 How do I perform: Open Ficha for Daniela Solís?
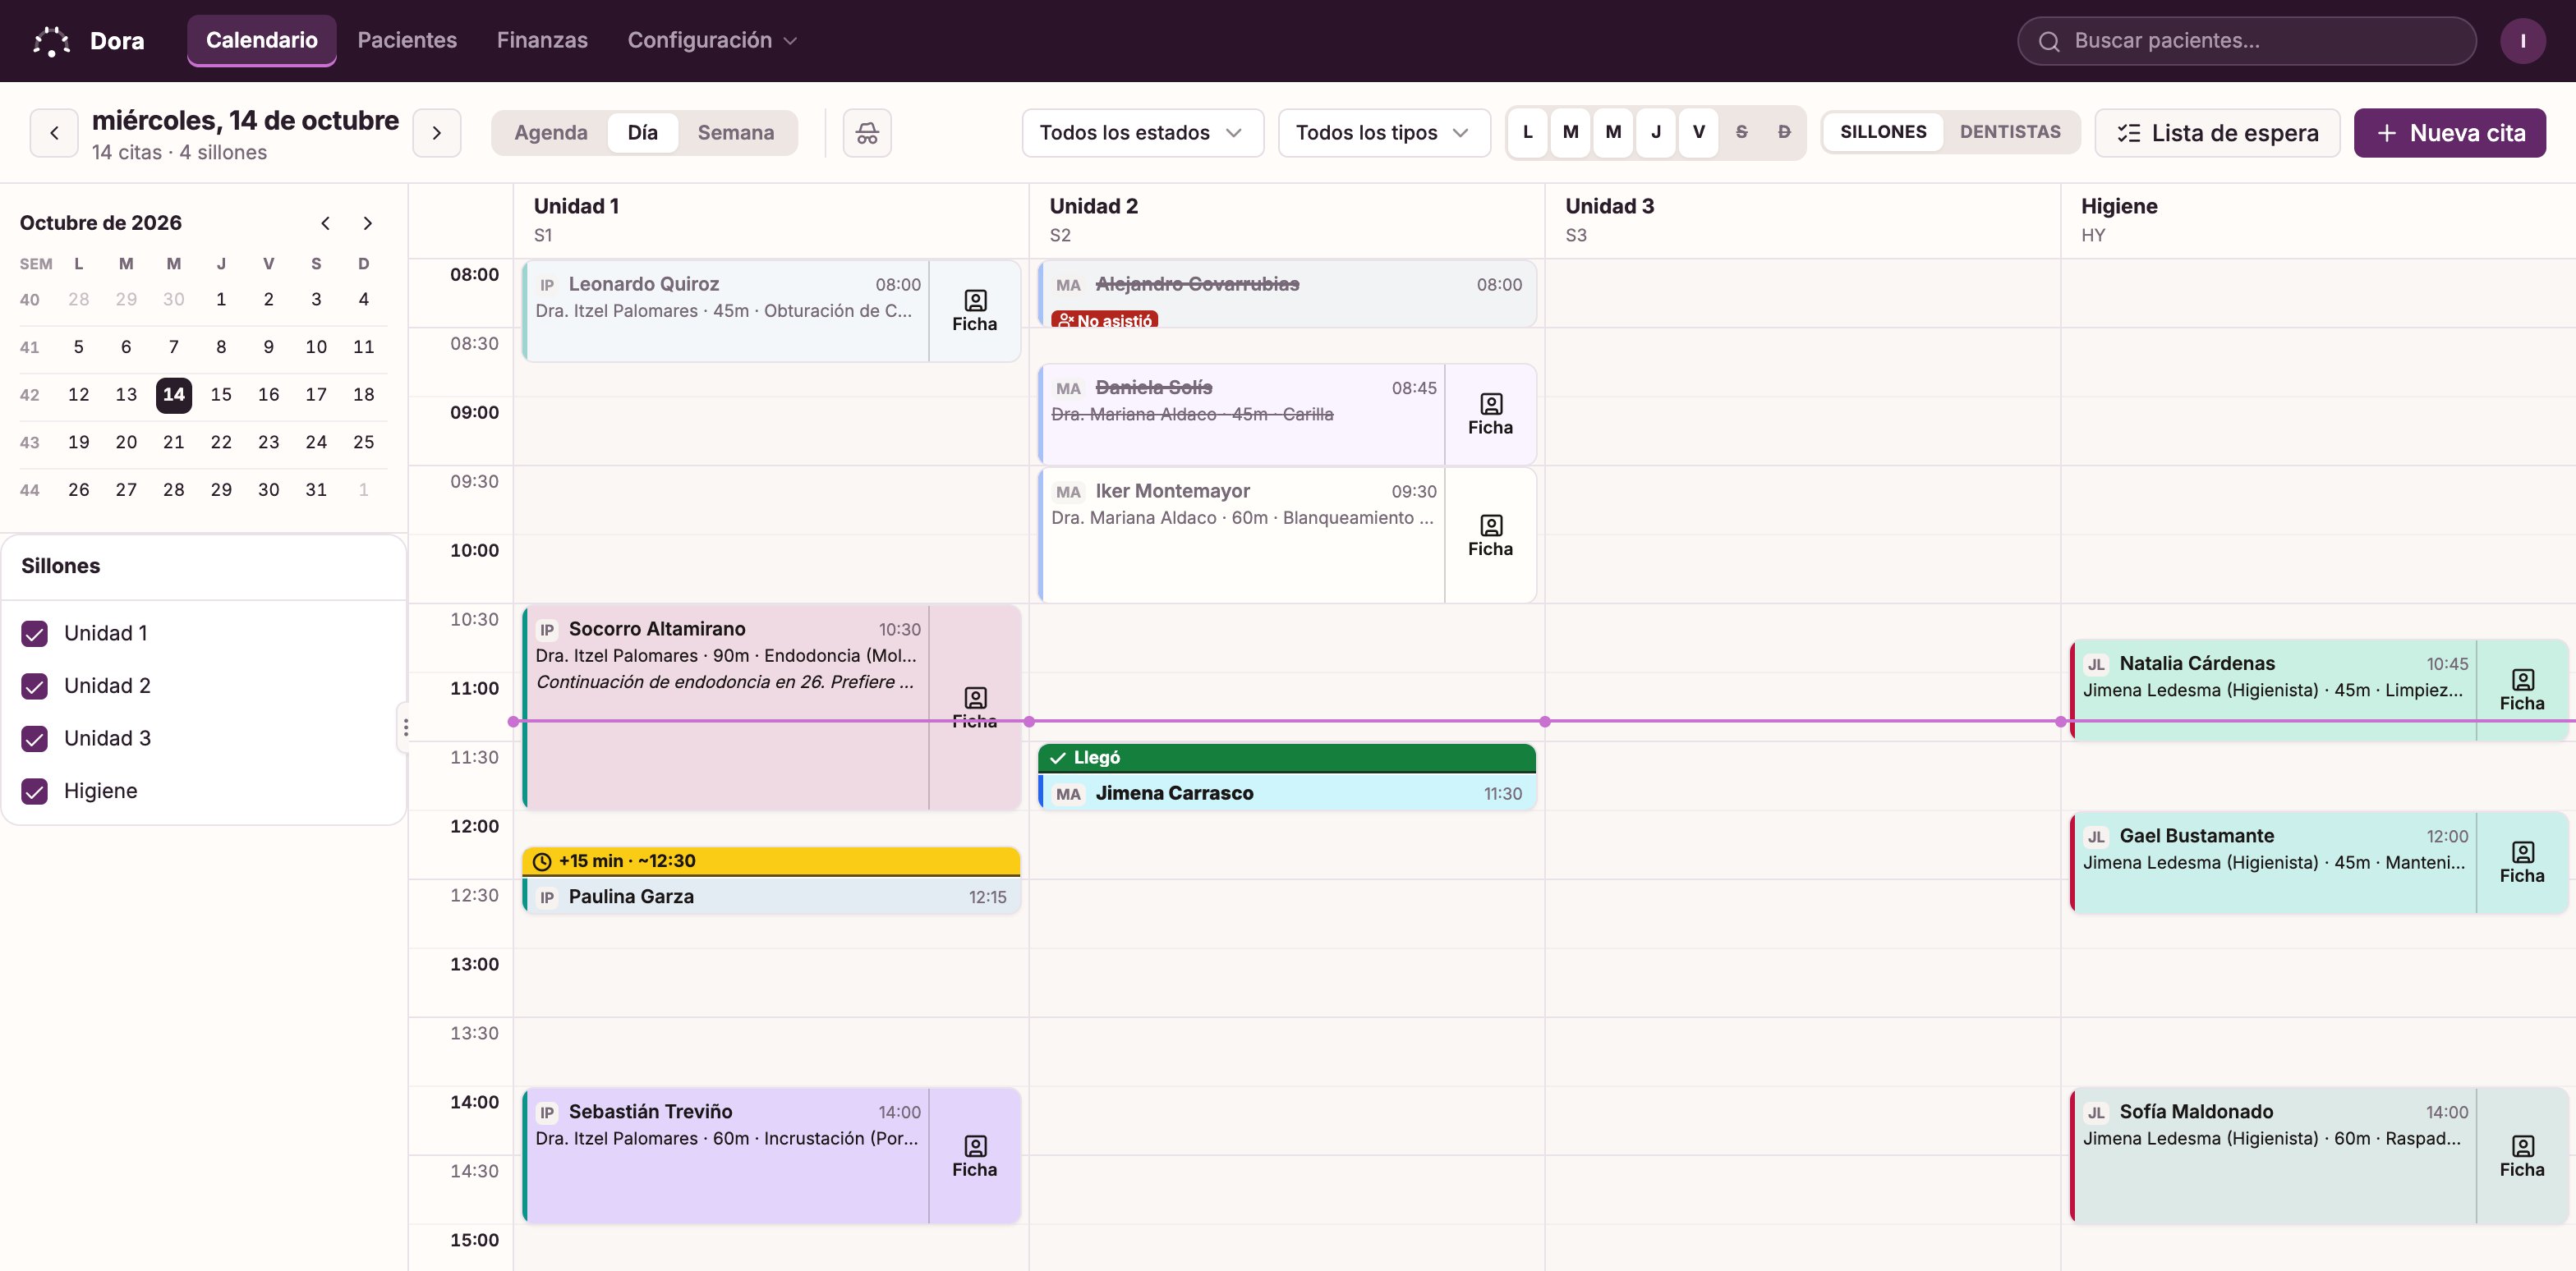1490,415
